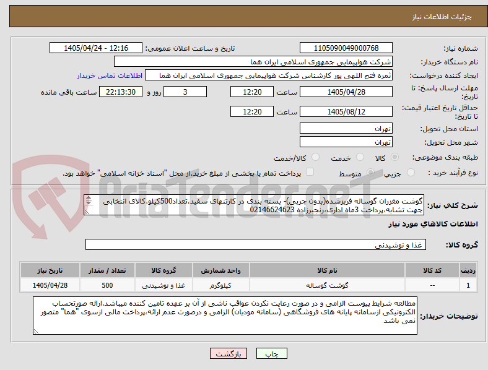Choose the جزیی purchase type option
Image resolution: width=488 pixels, height=370 pixels.
(x=411, y=172)
